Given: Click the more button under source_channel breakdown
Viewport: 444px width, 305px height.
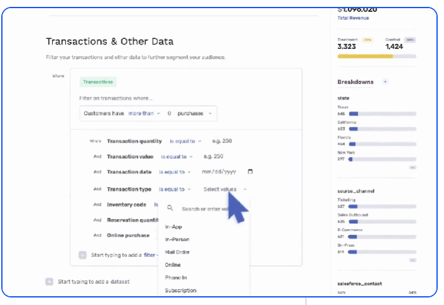Looking at the screenshot, I should pyautogui.click(x=412, y=259).
